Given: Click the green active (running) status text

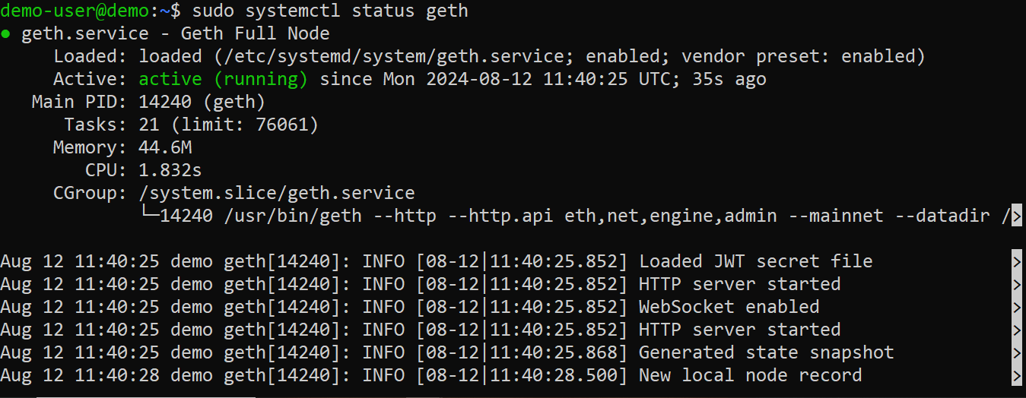Looking at the screenshot, I should 223,79.
